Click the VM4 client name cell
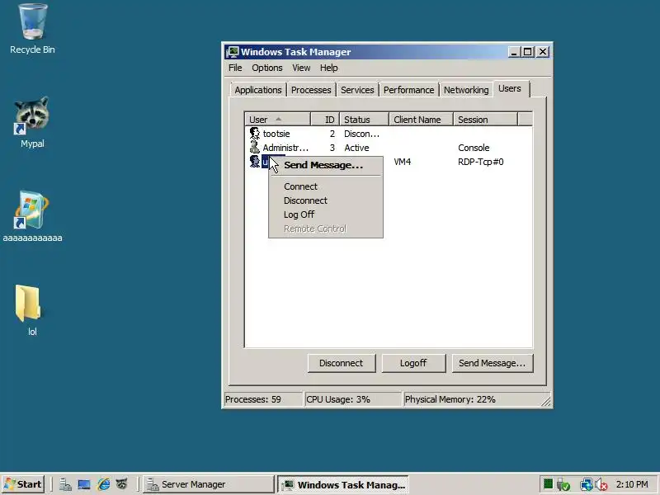 tap(403, 162)
